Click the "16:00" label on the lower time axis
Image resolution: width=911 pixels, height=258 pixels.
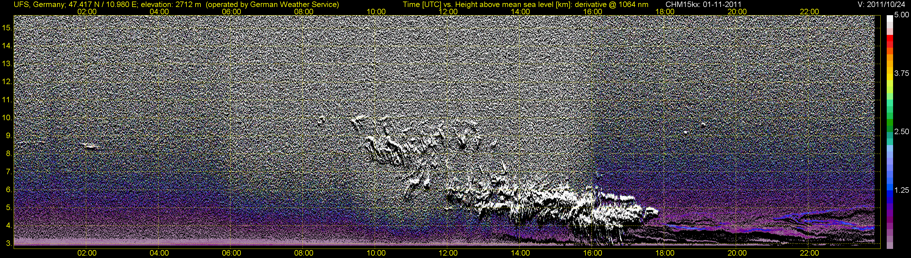pyautogui.click(x=593, y=253)
